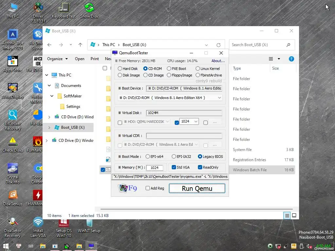Select the Linux Kernel radio option
Image resolution: width=335 pixels, height=251 pixels.
click(x=208, y=69)
